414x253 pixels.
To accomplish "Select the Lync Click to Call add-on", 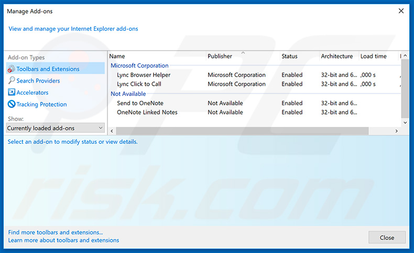I will (x=139, y=84).
